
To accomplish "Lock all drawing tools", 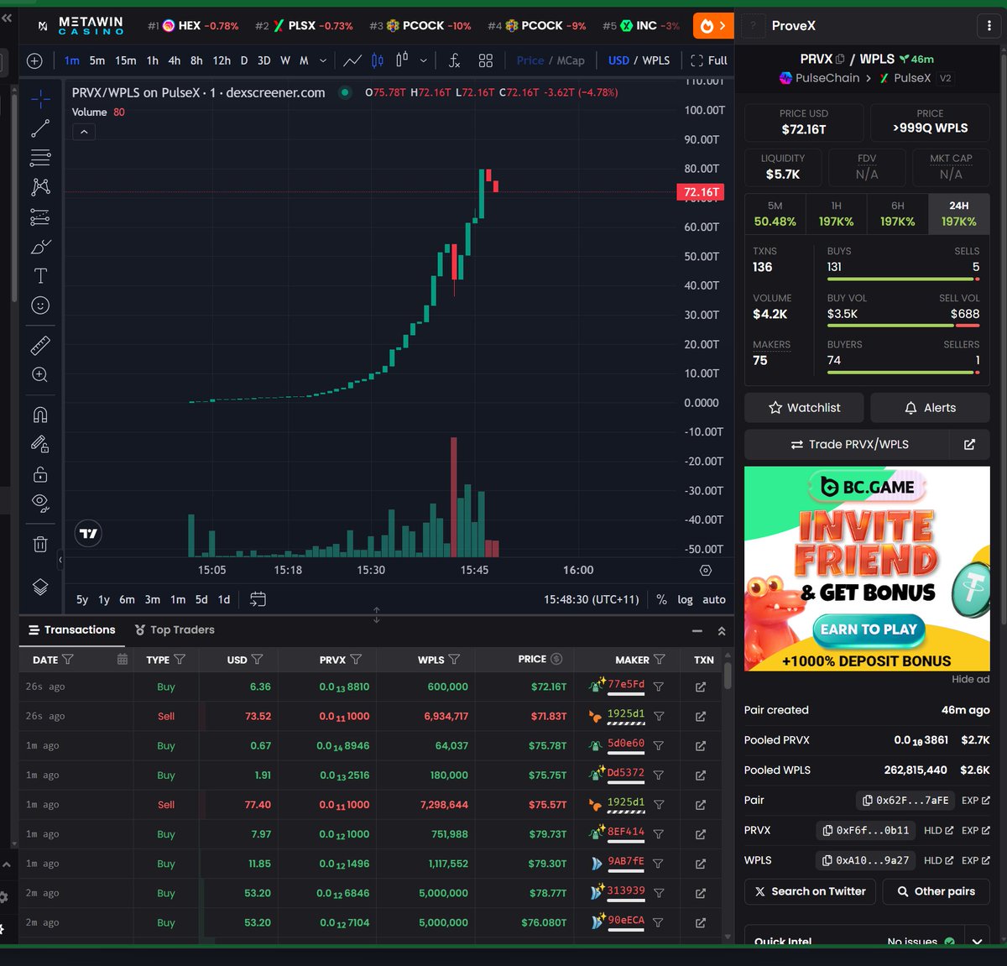I will pyautogui.click(x=40, y=474).
